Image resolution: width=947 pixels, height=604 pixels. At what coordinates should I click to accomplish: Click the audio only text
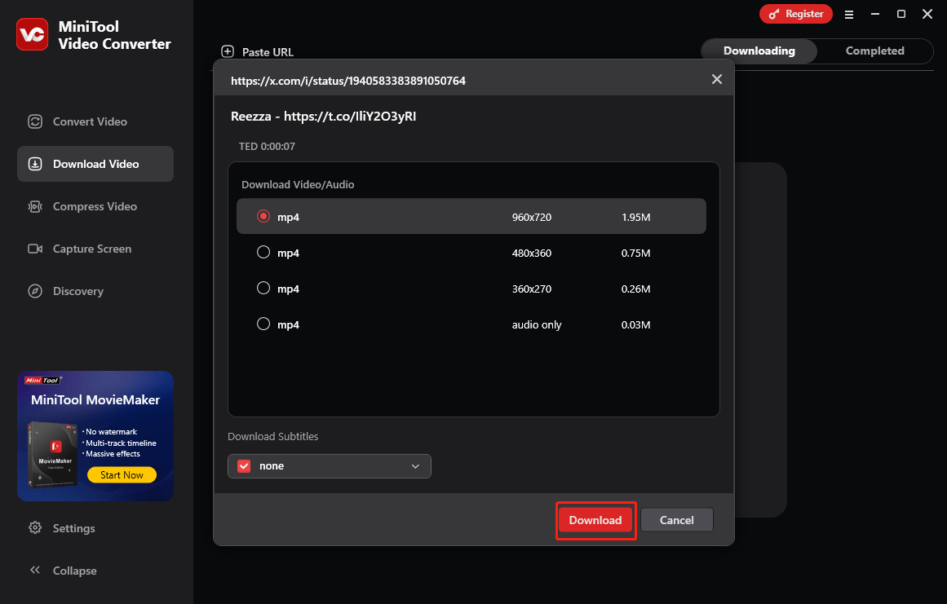coord(537,325)
